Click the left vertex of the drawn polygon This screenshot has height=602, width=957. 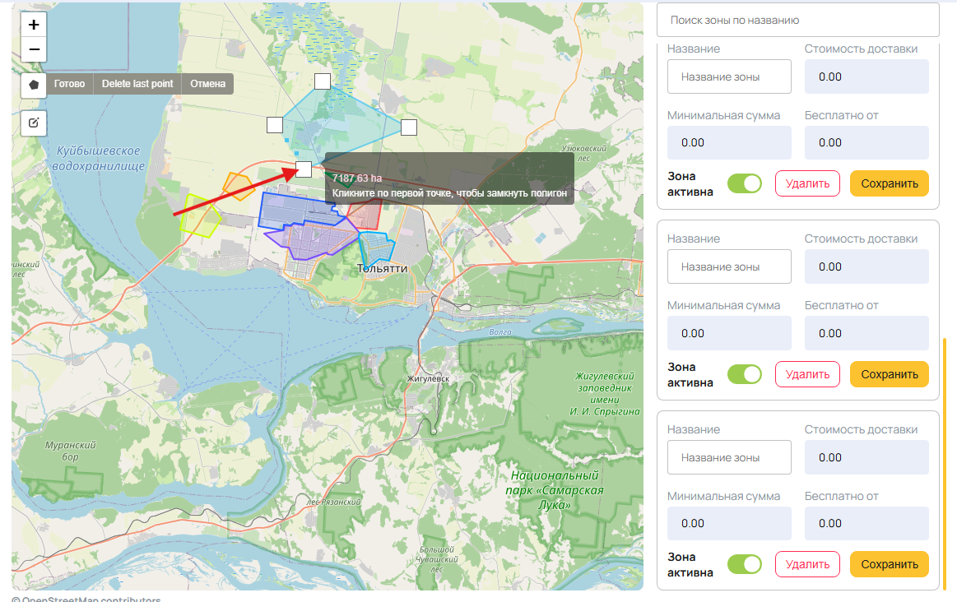tap(275, 125)
